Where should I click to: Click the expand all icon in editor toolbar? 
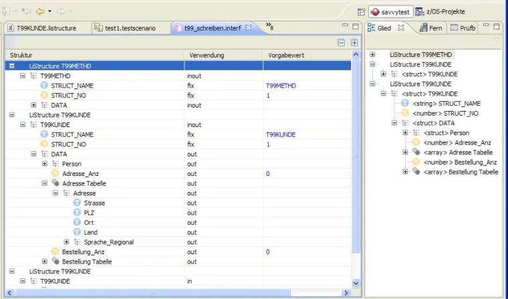click(353, 42)
